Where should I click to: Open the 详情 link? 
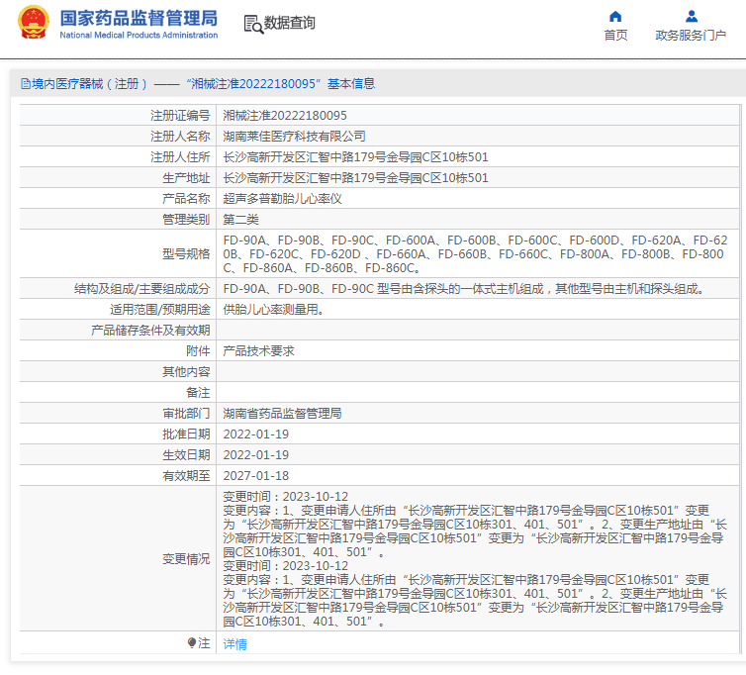coord(235,644)
